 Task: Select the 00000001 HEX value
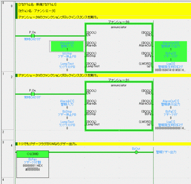(x=33, y=166)
